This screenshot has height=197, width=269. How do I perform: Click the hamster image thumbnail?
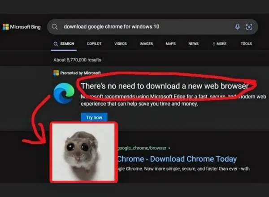(x=83, y=151)
